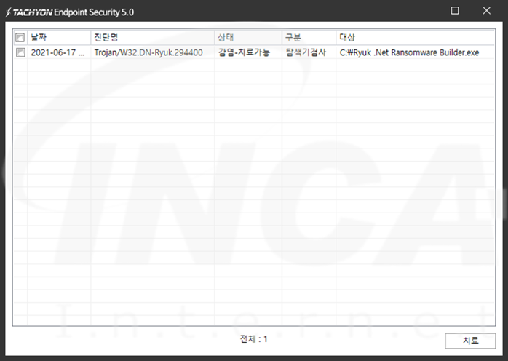Click the 전체 : 1 total count label

point(254,339)
